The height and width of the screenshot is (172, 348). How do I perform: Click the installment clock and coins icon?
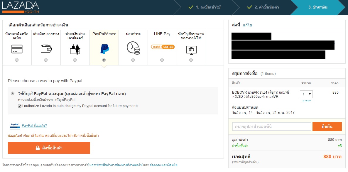pyautogui.click(x=133, y=48)
